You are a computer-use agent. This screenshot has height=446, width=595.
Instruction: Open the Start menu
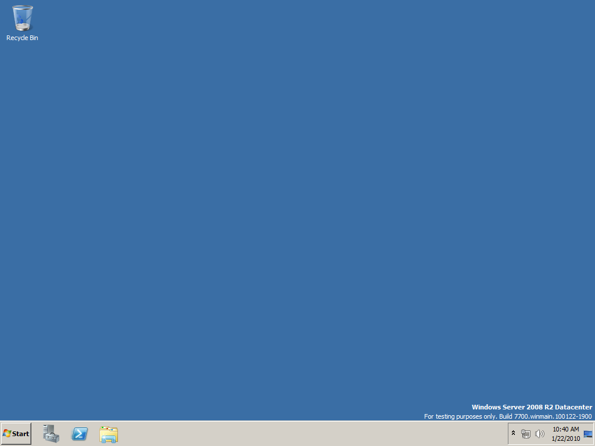(16, 433)
